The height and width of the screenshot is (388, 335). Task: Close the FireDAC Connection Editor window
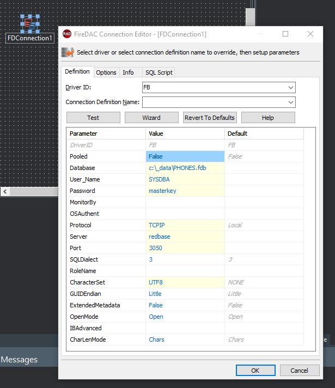tap(310, 34)
